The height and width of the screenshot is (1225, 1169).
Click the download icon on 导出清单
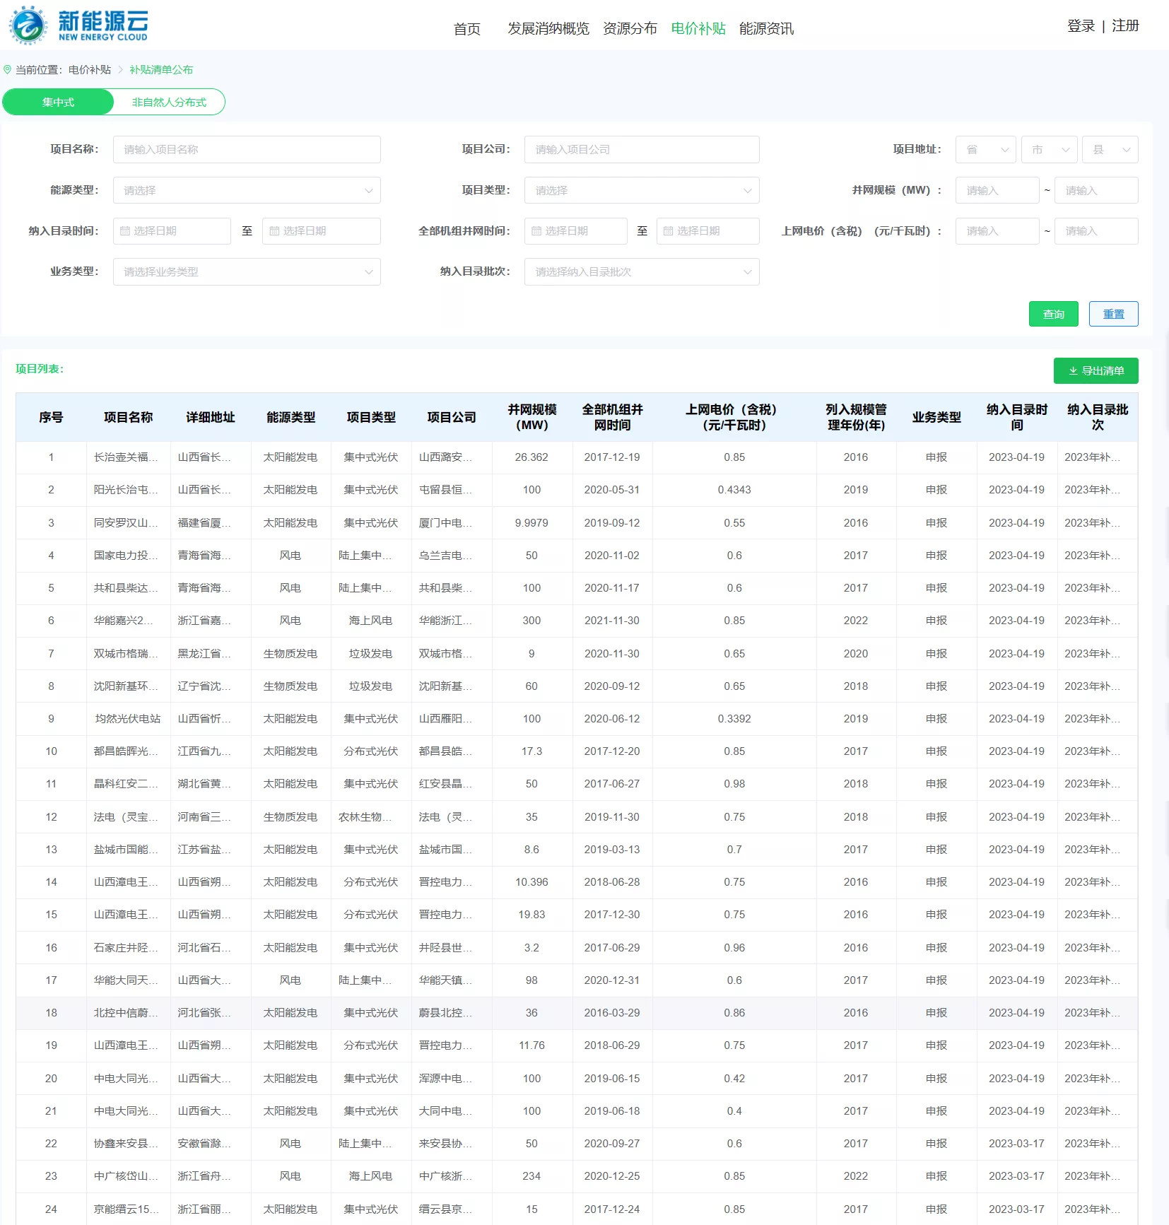[1073, 371]
